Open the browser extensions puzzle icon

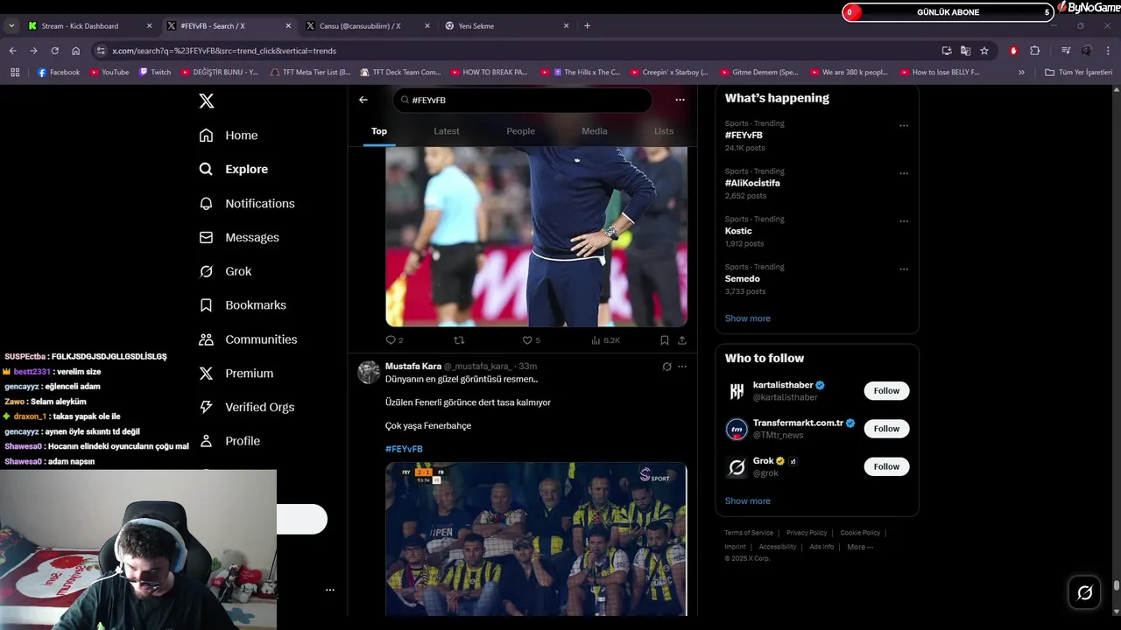point(1034,51)
